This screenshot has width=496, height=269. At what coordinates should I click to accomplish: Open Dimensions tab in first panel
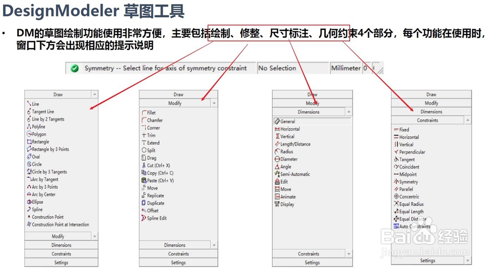62,245
